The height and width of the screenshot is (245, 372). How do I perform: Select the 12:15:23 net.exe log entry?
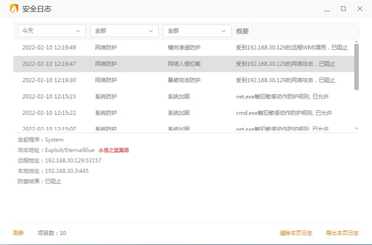coord(183,97)
